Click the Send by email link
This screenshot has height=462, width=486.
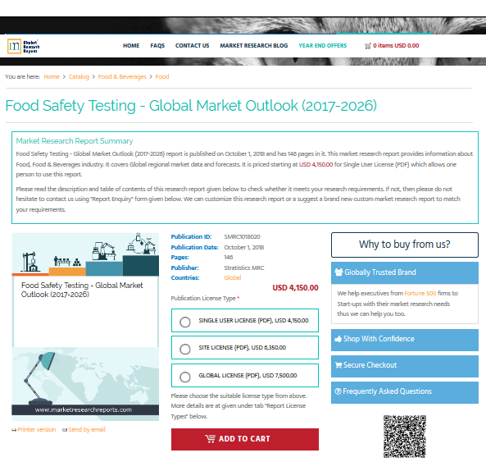point(87,430)
